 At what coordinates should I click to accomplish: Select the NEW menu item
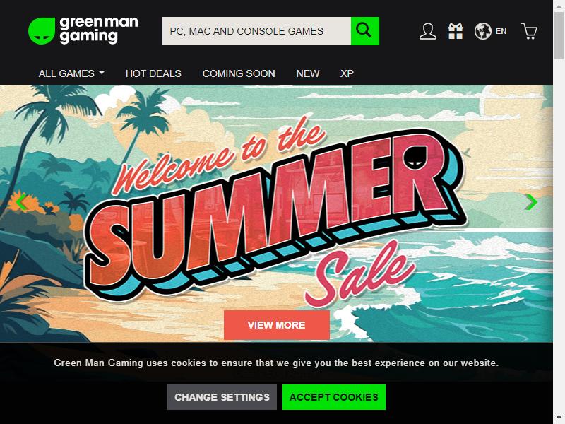point(308,73)
